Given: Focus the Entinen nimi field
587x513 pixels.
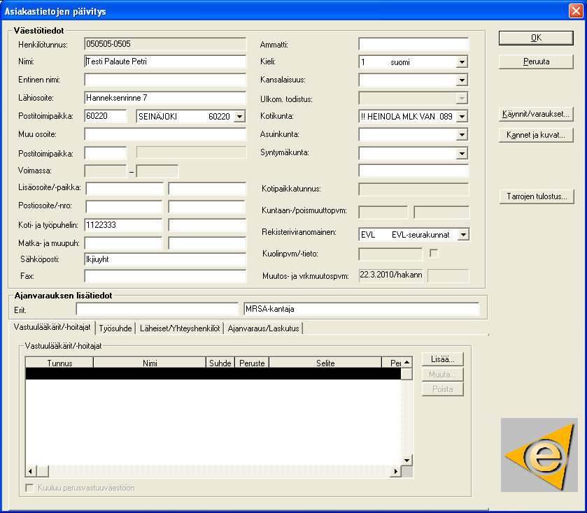Looking at the screenshot, I should 165,80.
